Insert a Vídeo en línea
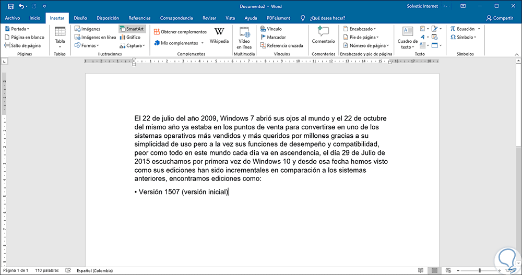522x275 pixels. pyautogui.click(x=244, y=38)
